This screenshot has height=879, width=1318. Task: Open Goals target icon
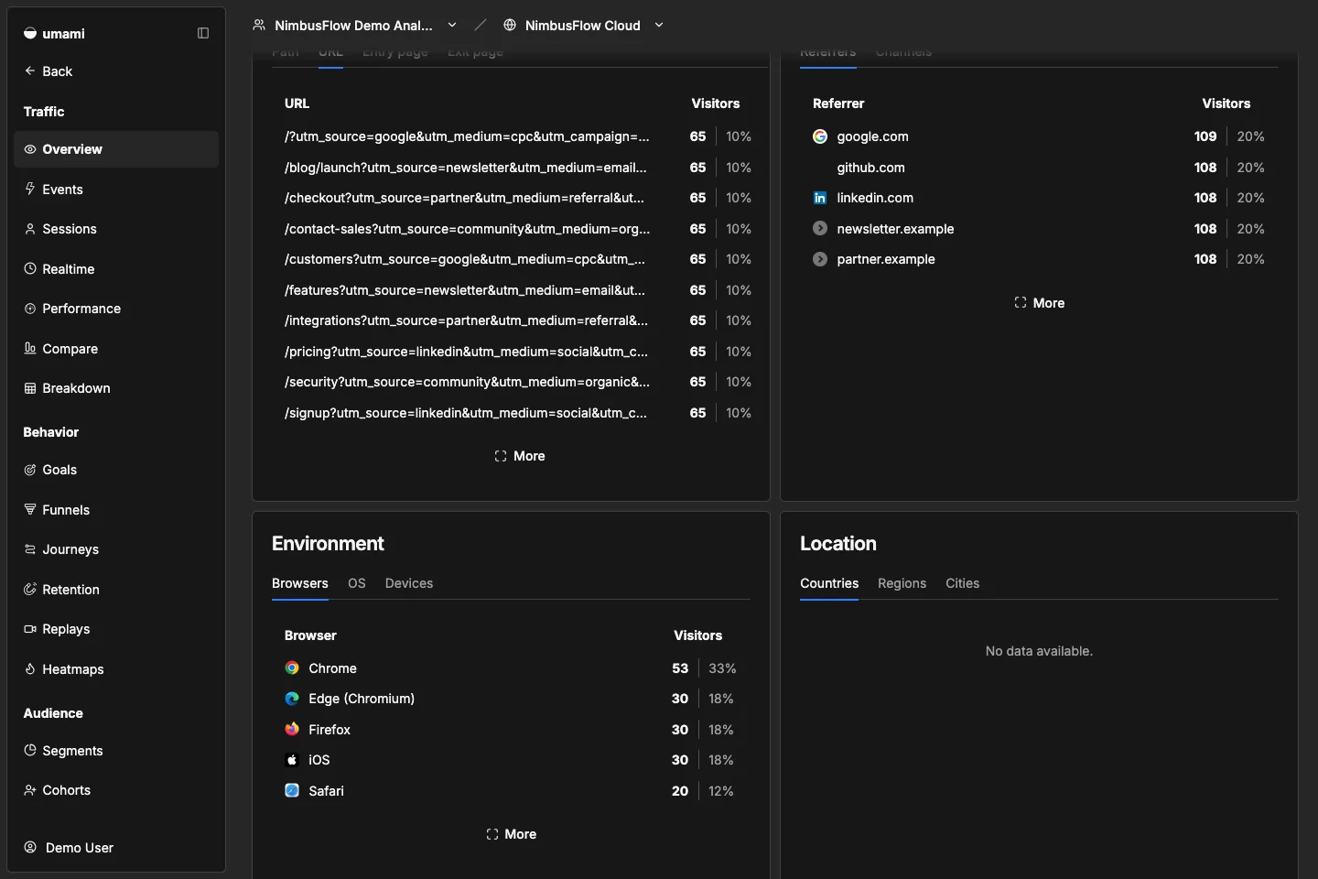point(30,470)
